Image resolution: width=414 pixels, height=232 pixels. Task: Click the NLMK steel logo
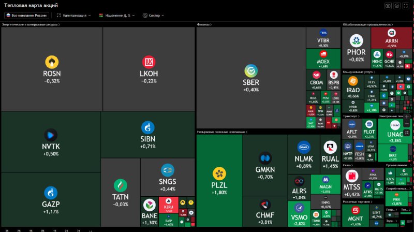tap(304, 148)
